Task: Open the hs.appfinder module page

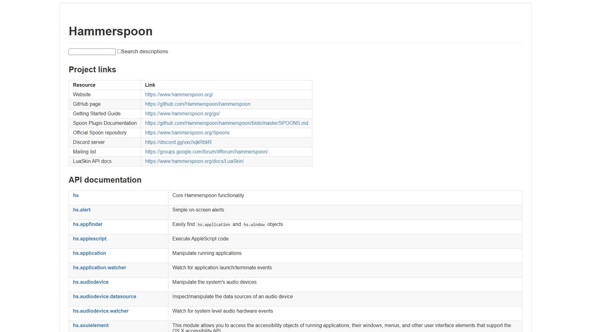Action: point(88,224)
